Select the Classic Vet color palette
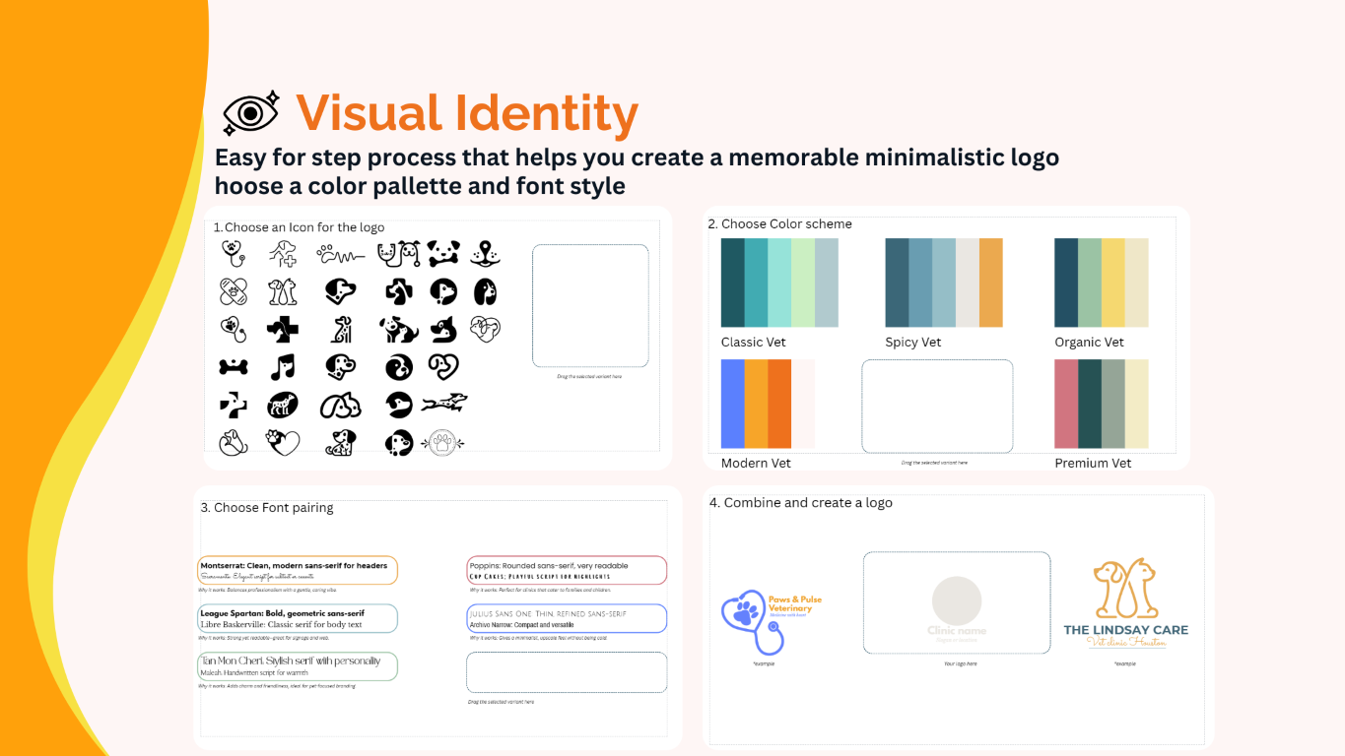The height and width of the screenshot is (756, 1345). tap(779, 283)
